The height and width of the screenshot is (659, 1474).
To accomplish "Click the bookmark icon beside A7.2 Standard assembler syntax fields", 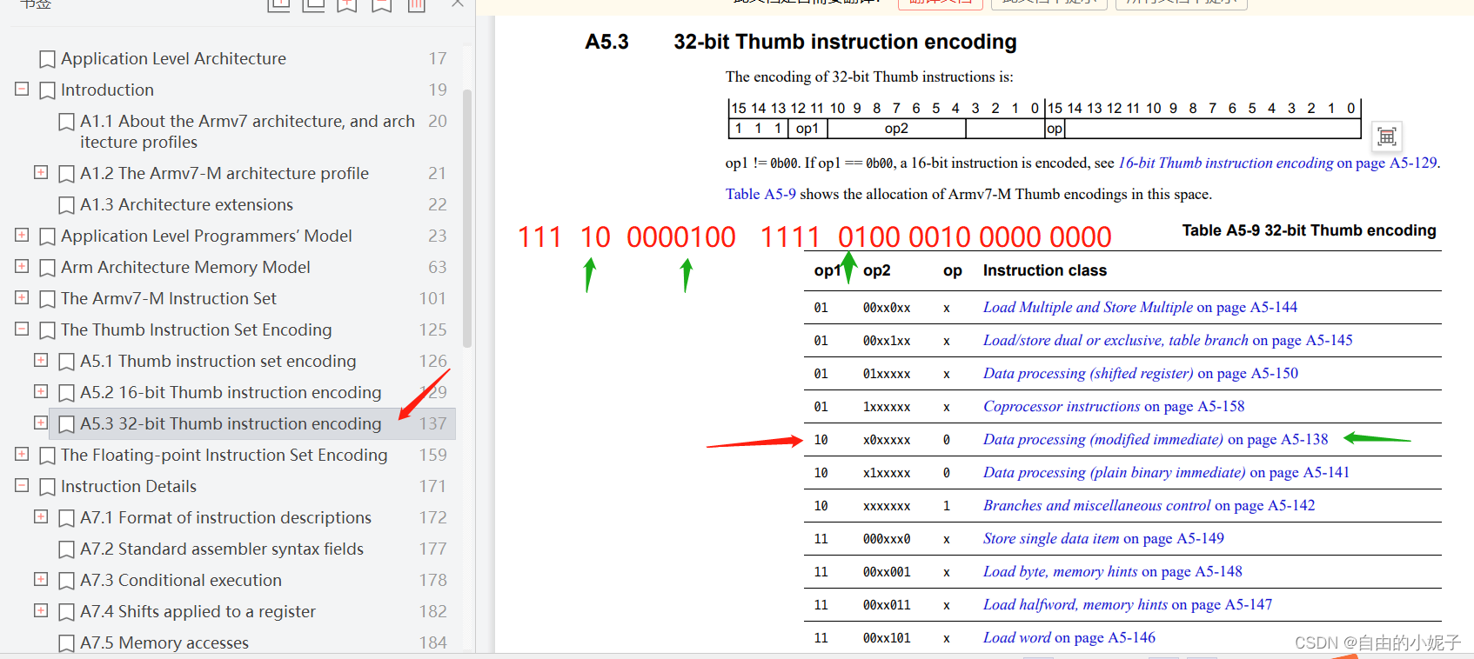I will click(x=66, y=549).
